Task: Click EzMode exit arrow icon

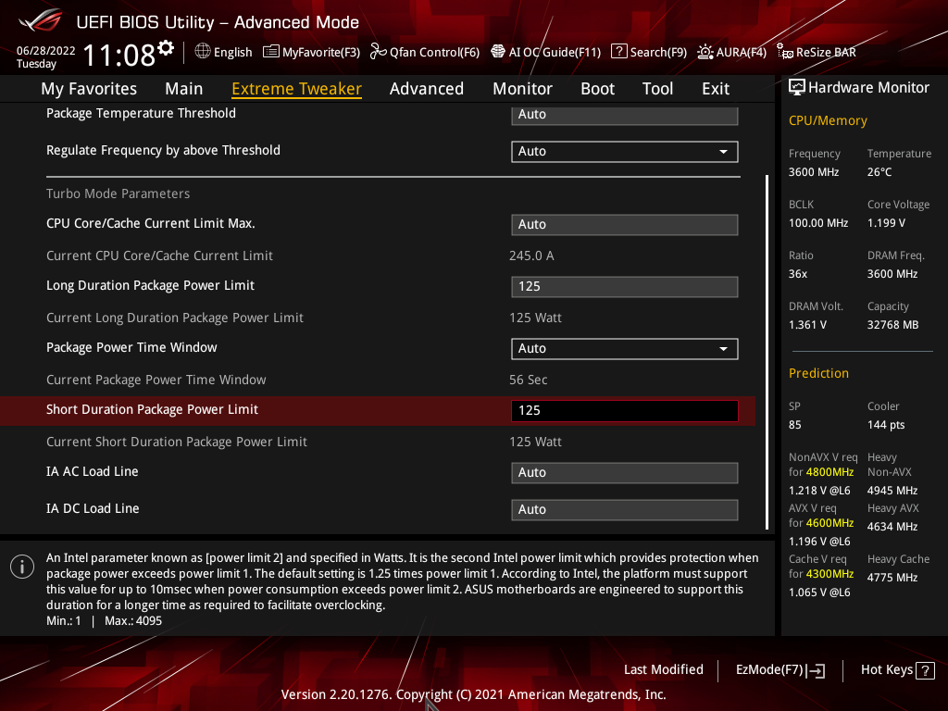Action: point(816,670)
